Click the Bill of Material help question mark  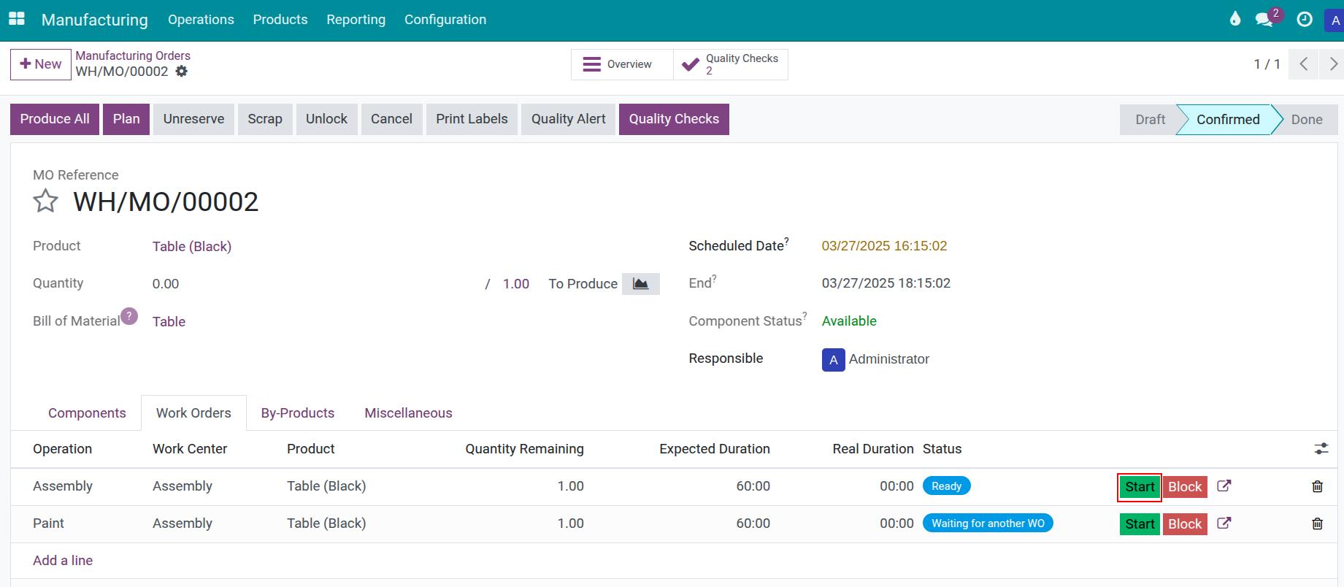click(x=129, y=316)
